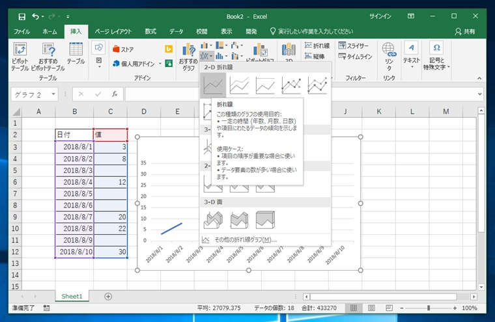Switch to the Home (ホーム) tab
The width and height of the screenshot is (495, 322).
click(50, 31)
